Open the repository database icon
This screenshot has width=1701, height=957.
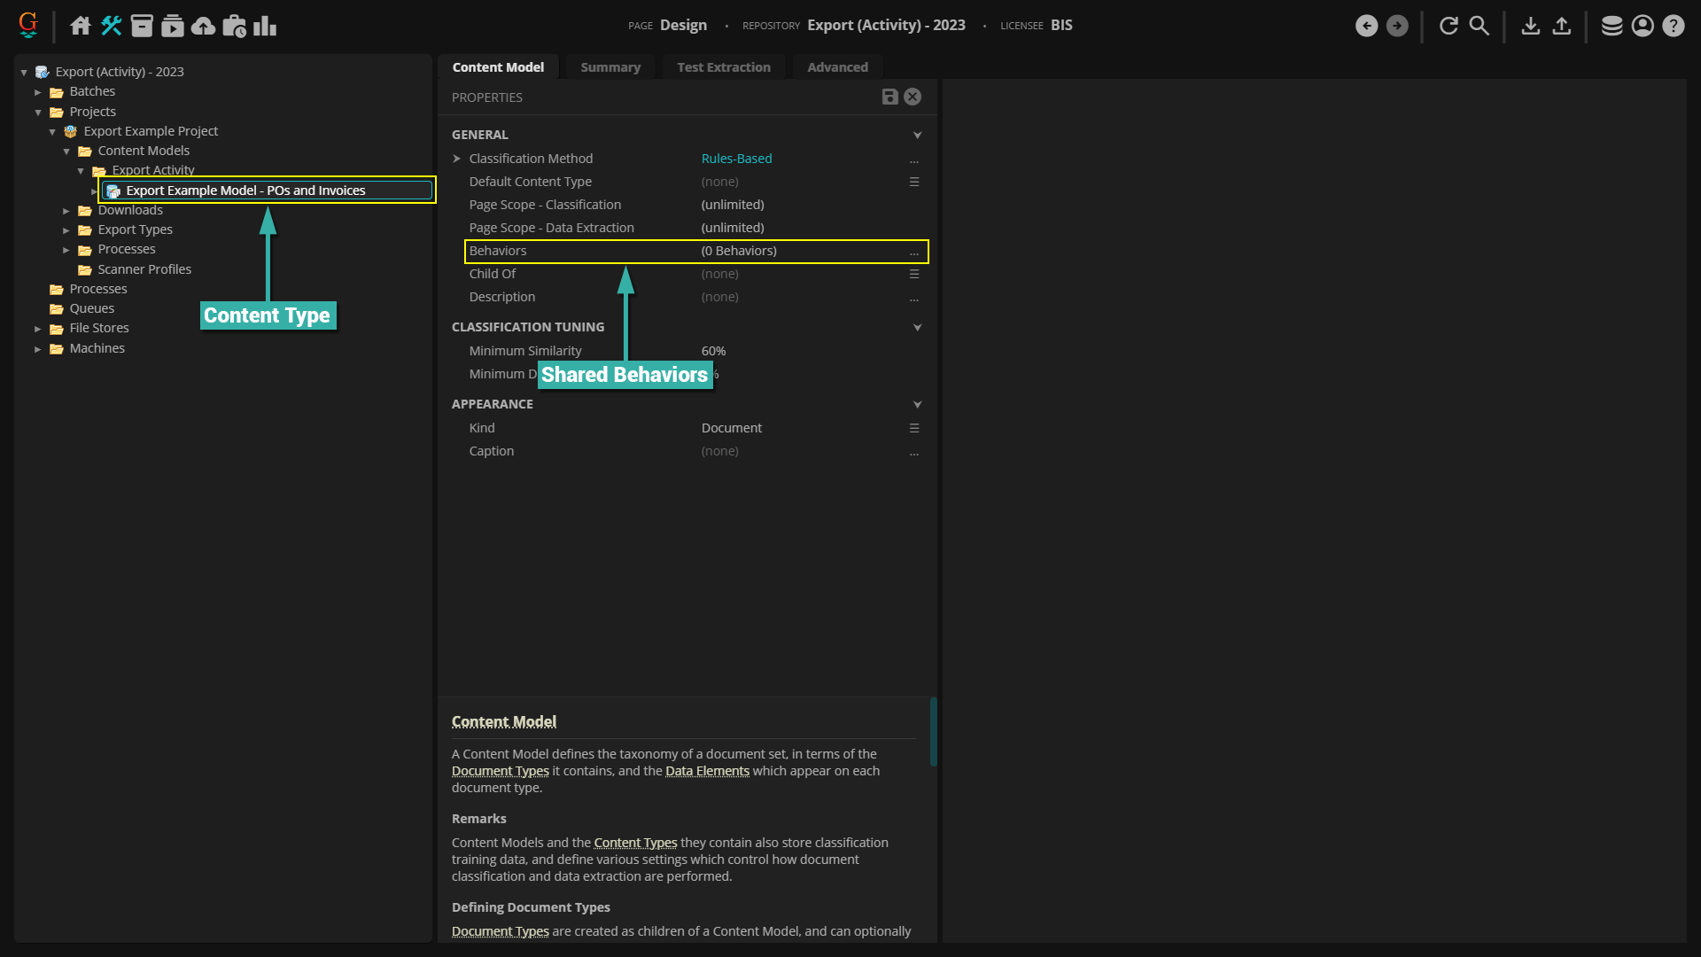tap(1612, 26)
